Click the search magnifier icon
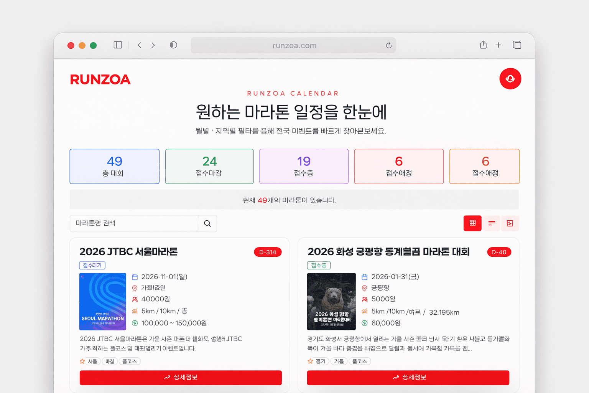 coord(207,223)
